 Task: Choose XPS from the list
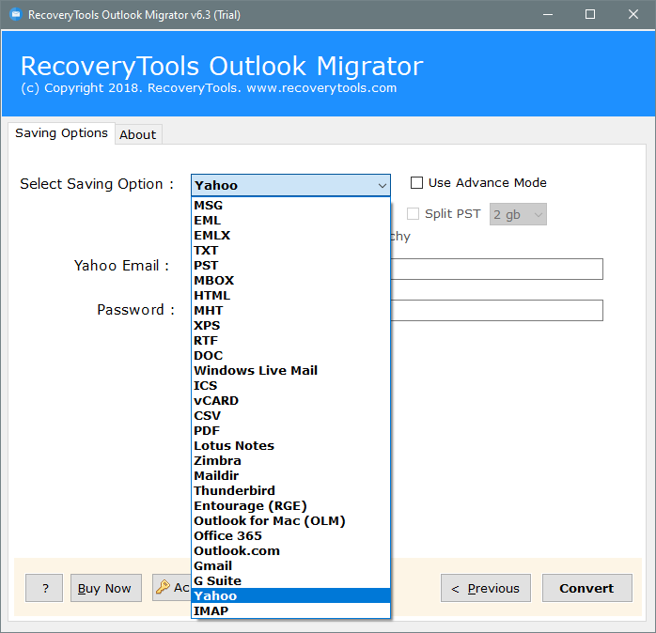tap(290, 326)
